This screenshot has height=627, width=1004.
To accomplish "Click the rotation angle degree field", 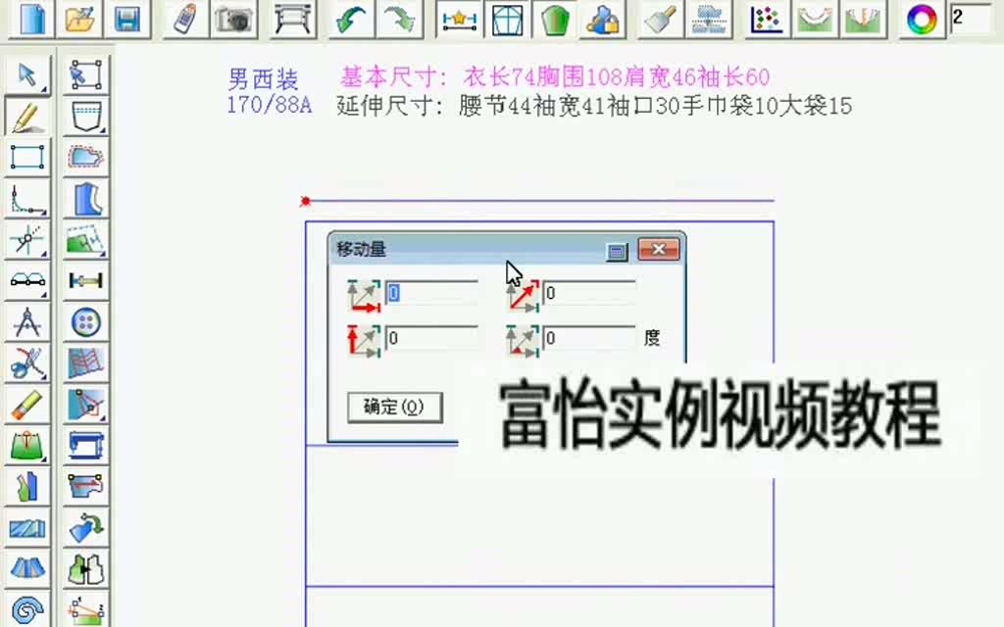I will point(588,338).
